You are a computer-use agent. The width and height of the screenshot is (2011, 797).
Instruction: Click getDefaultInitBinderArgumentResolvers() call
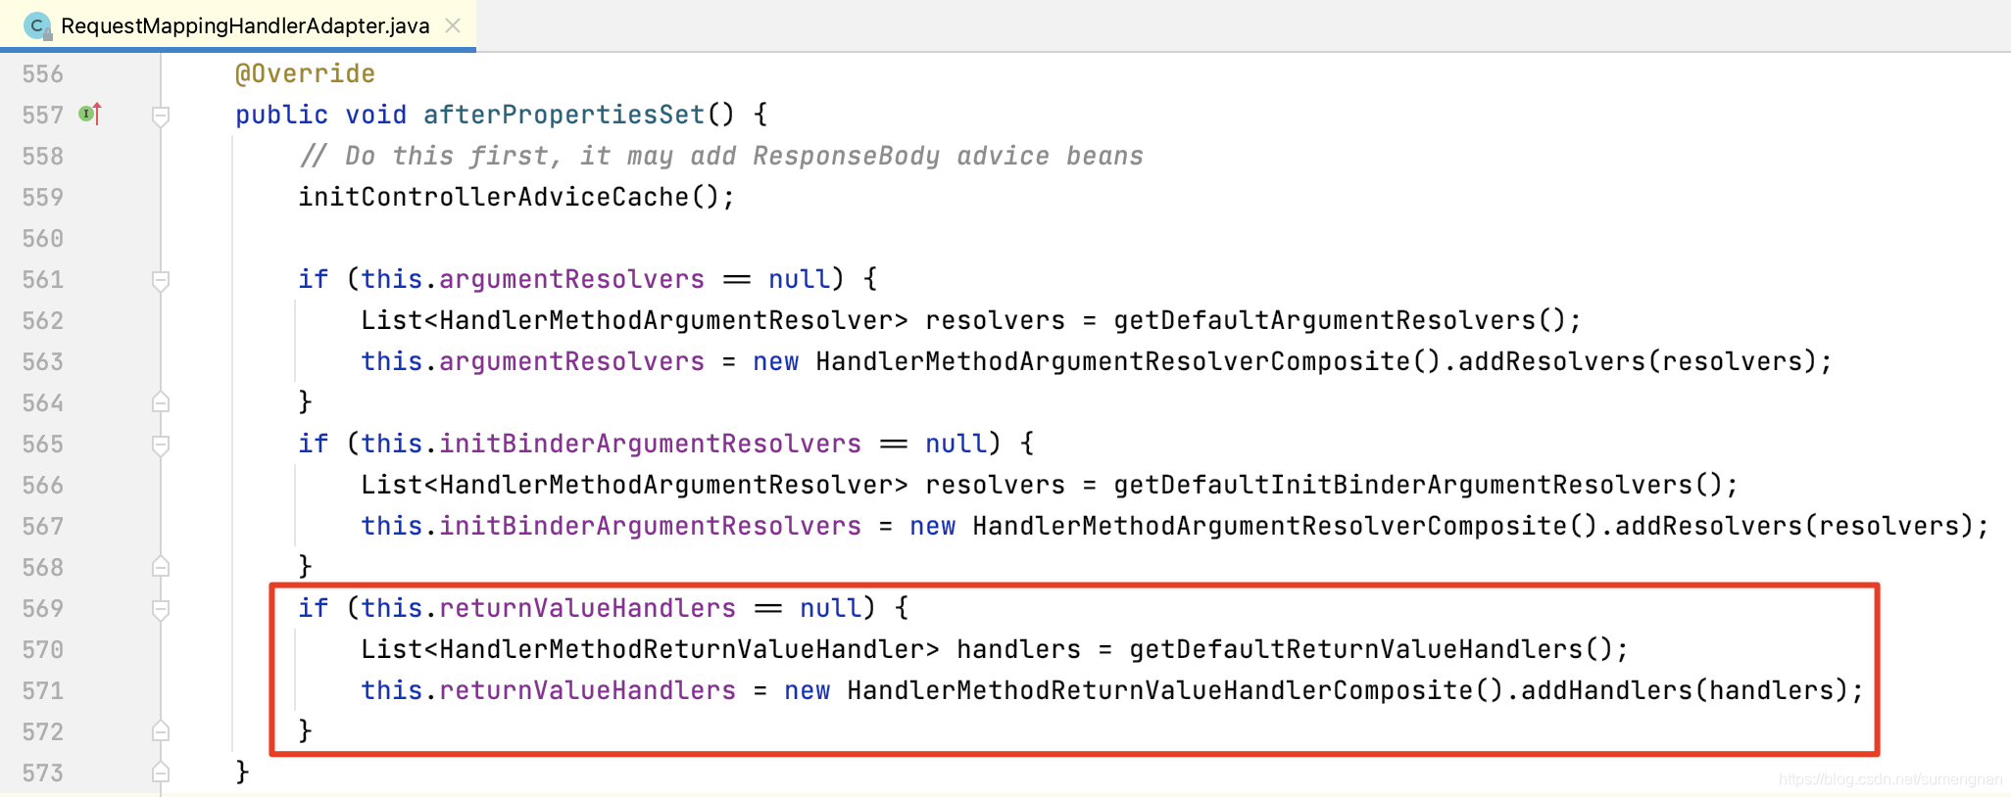point(1418,486)
